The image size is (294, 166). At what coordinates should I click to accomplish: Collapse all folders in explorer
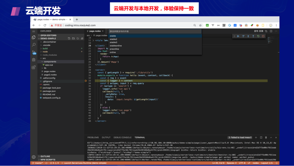82,38
